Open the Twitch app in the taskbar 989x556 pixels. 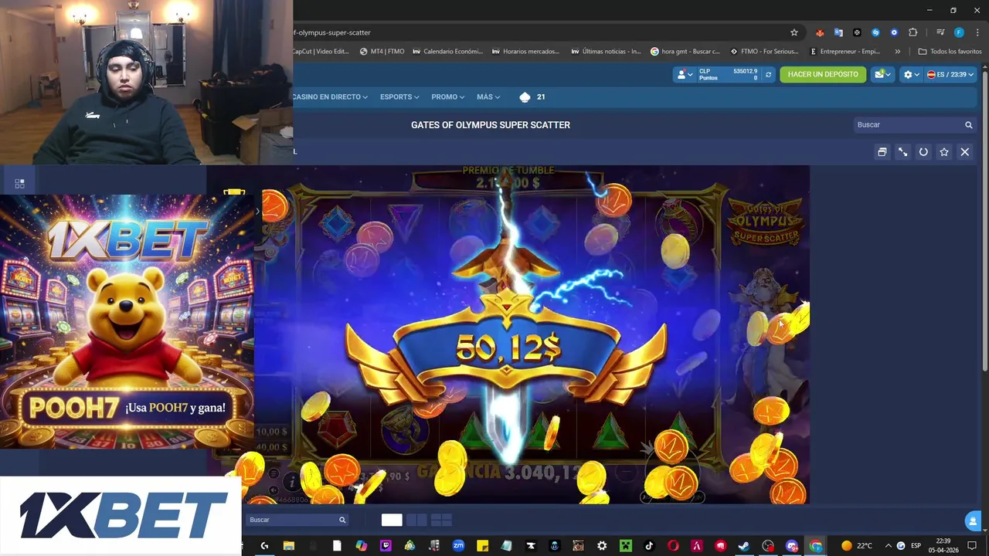tap(386, 546)
